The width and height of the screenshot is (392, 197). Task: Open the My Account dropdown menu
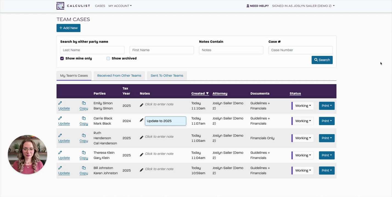(120, 6)
